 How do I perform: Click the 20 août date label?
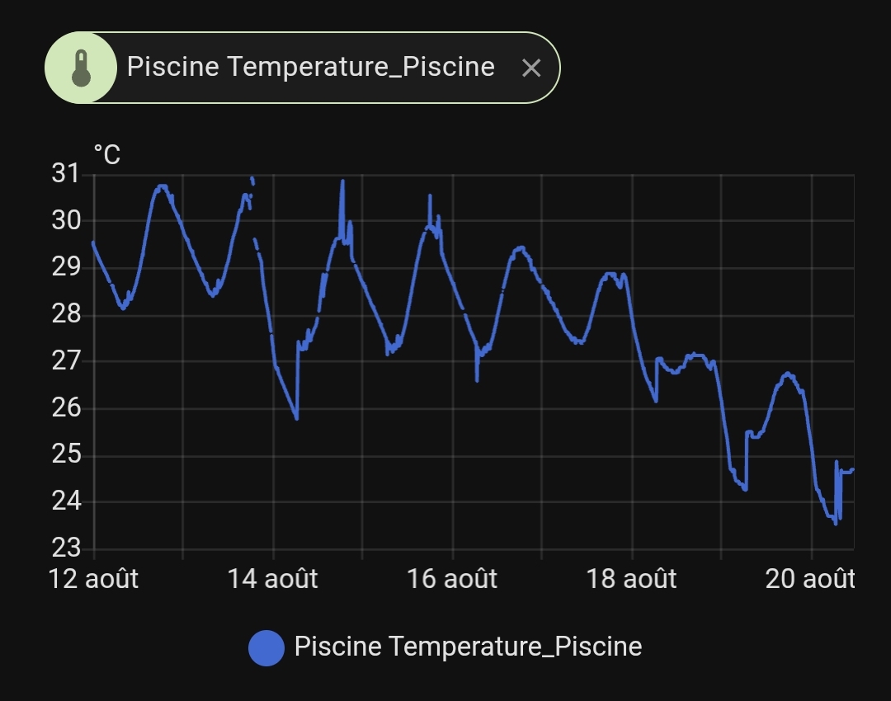pyautogui.click(x=810, y=579)
